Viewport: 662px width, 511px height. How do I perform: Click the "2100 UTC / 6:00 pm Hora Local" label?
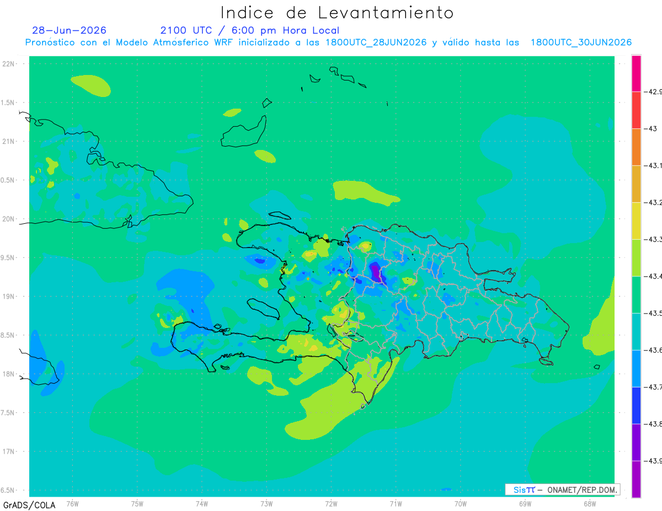tap(250, 30)
